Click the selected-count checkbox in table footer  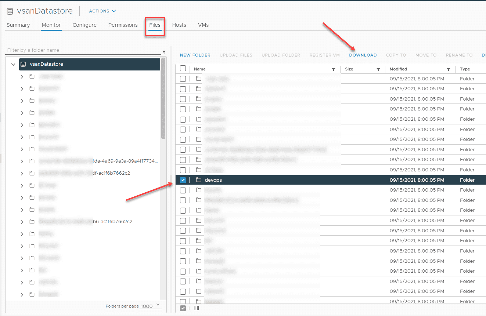pyautogui.click(x=183, y=308)
